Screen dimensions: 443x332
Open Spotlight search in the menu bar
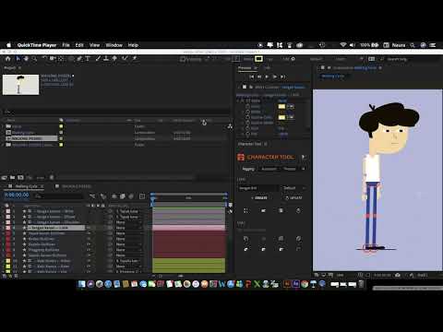point(413,45)
